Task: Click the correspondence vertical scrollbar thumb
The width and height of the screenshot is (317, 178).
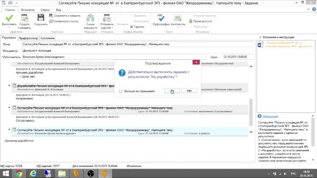Action: 251,112
